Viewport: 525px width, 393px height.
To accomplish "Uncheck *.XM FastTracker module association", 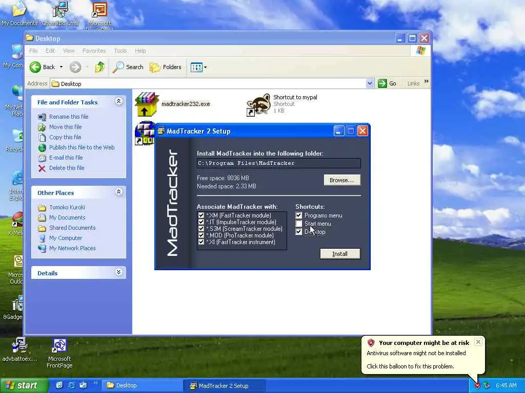I will point(201,215).
